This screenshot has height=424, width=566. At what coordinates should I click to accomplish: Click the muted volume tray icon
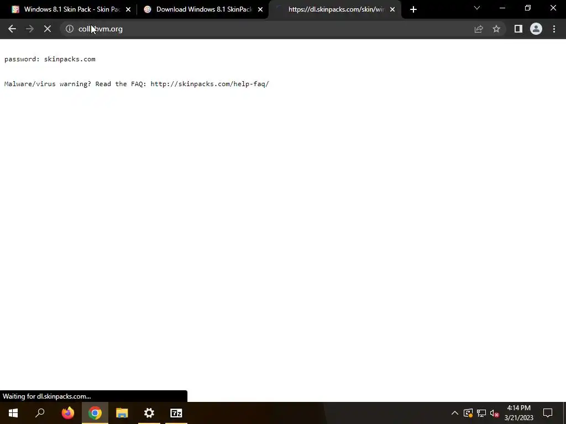click(x=495, y=413)
